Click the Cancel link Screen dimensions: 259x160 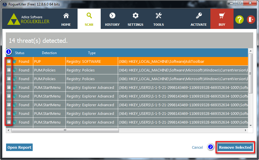[x=197, y=148]
